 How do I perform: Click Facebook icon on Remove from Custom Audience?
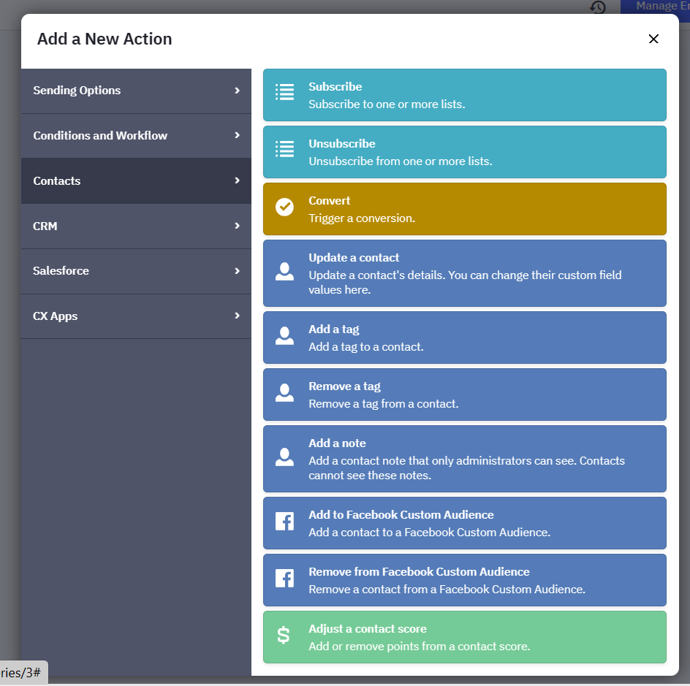click(284, 579)
